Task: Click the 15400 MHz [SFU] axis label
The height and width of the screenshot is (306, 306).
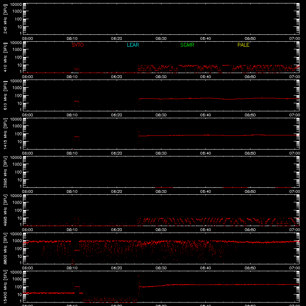Action: coord(5,286)
